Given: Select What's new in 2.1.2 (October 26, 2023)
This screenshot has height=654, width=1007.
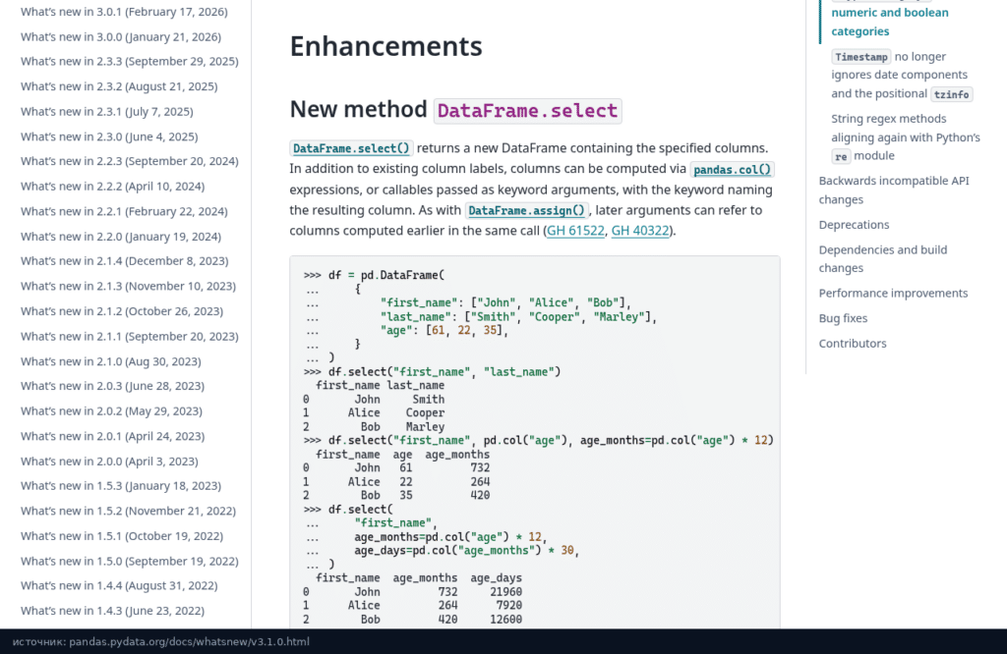Looking at the screenshot, I should 122,311.
